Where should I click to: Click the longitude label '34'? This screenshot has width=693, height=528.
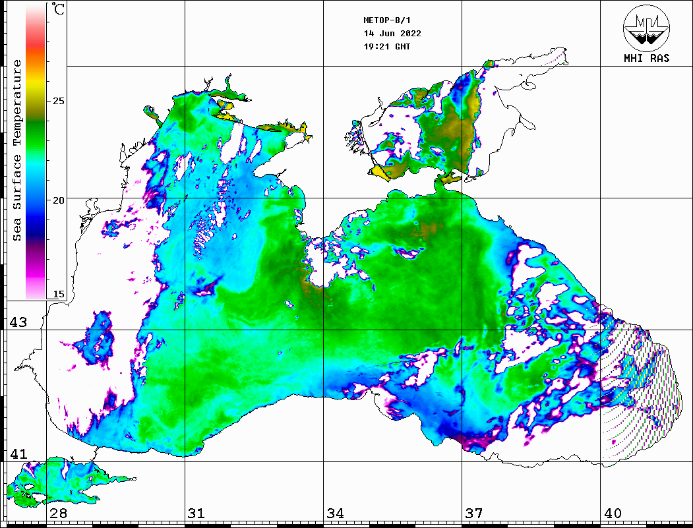(335, 513)
